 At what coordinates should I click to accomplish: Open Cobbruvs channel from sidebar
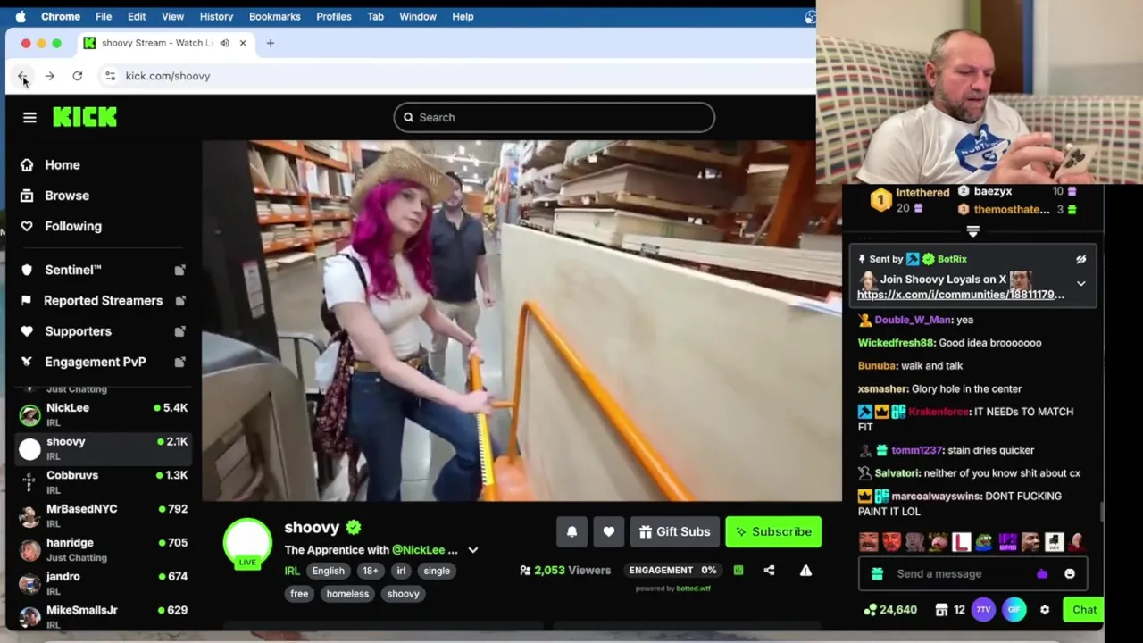pos(103,482)
